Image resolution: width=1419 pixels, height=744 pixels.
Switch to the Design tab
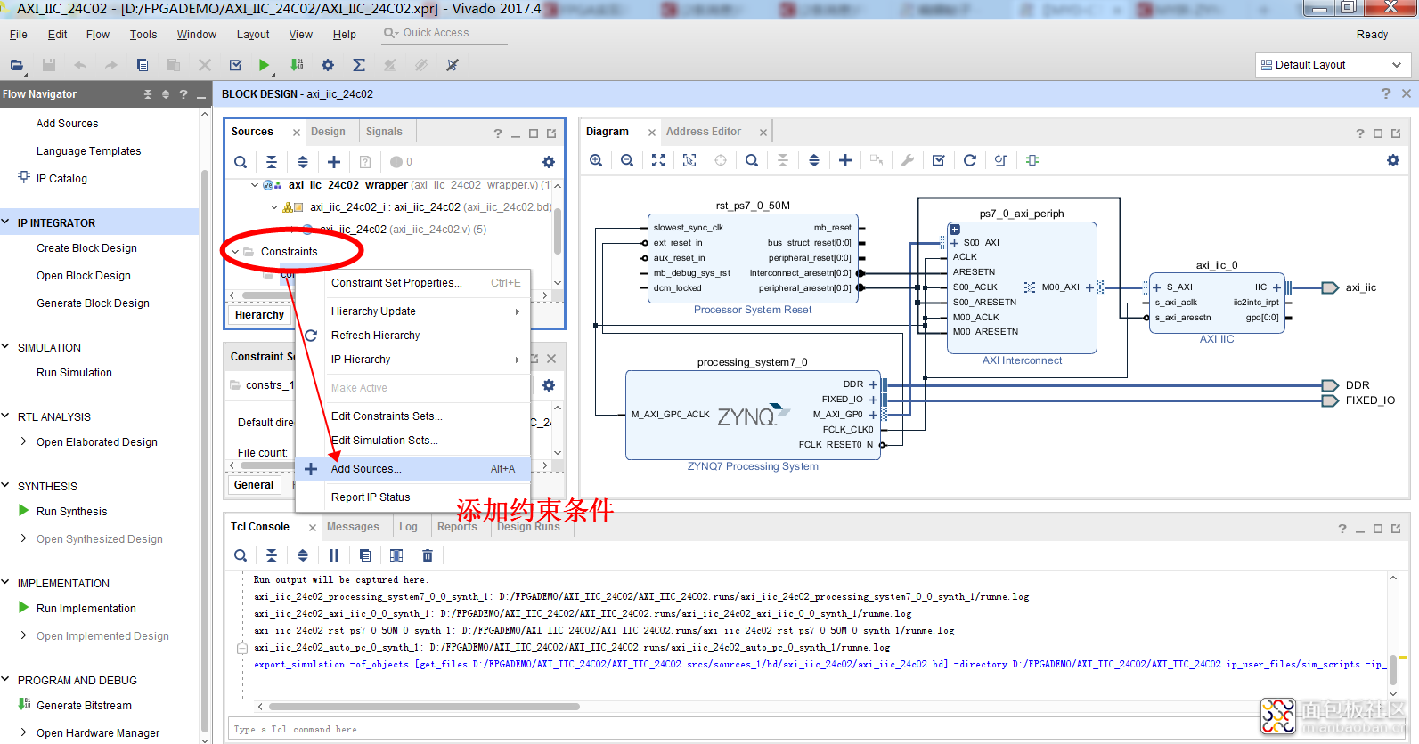pos(328,132)
